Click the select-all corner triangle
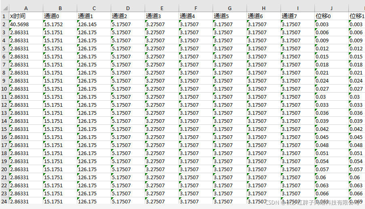The width and height of the screenshot is (365, 209). pos(5,8)
